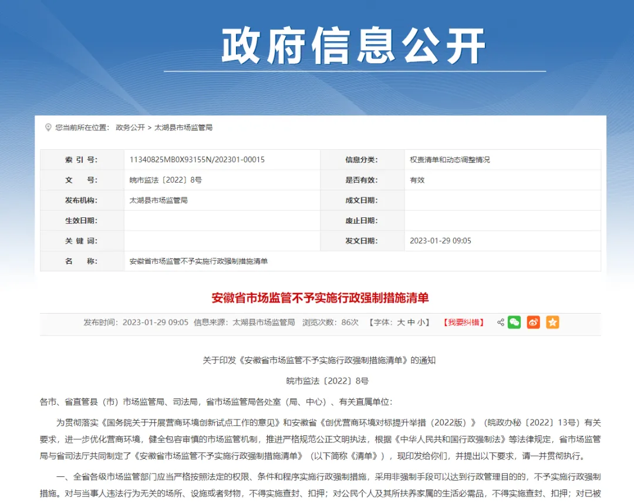Set font size to 小
Screen dimensions: 634x504
click(x=421, y=322)
